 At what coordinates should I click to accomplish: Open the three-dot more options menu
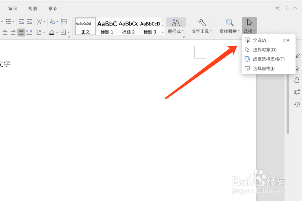coord(286,8)
